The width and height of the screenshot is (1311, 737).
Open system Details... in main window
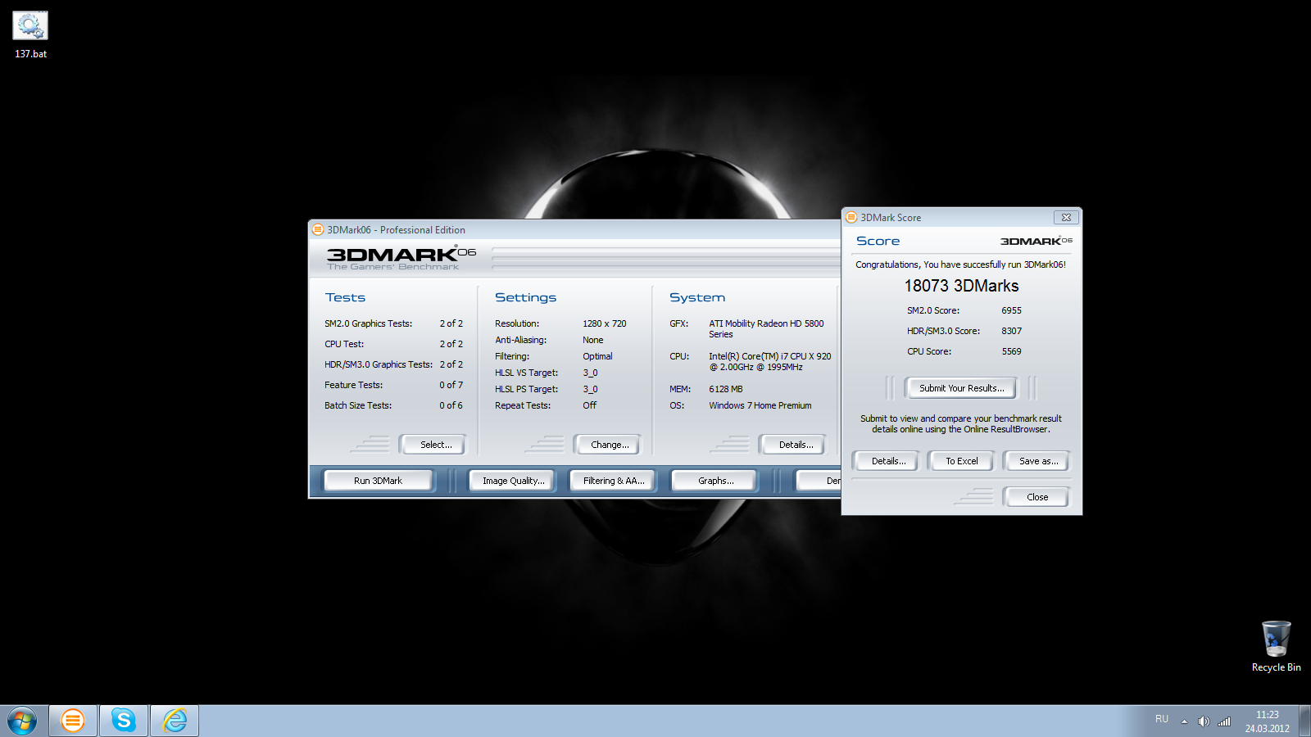792,445
